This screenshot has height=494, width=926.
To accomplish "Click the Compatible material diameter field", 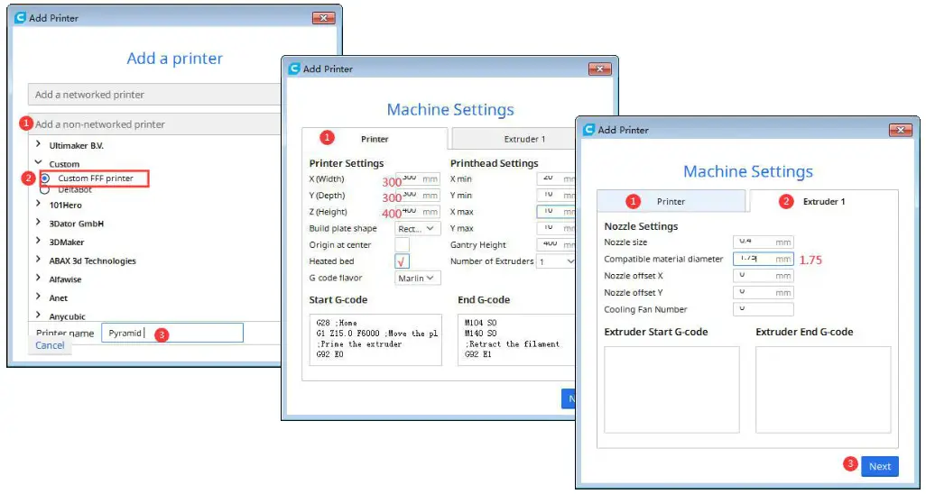I will (763, 259).
